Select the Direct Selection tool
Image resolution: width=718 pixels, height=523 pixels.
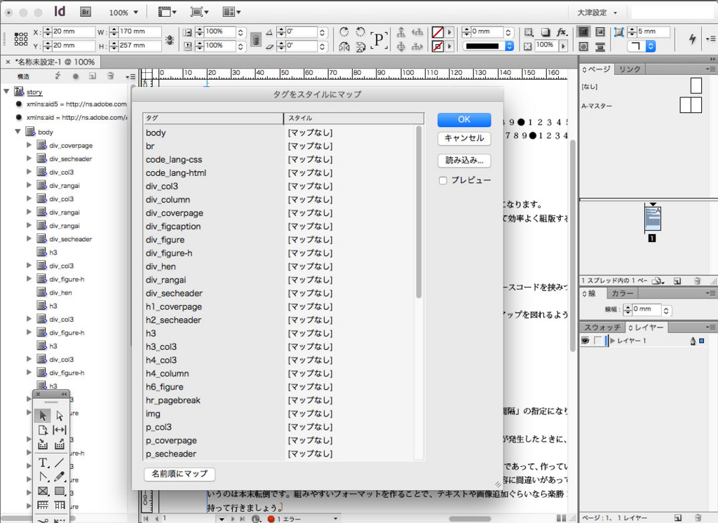tap(60, 415)
